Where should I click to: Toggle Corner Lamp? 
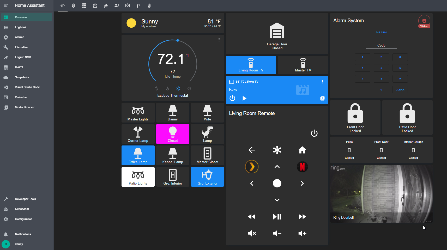tap(138, 134)
